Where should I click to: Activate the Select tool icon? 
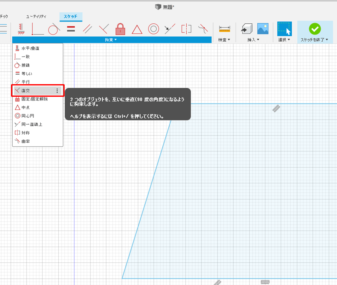point(284,29)
